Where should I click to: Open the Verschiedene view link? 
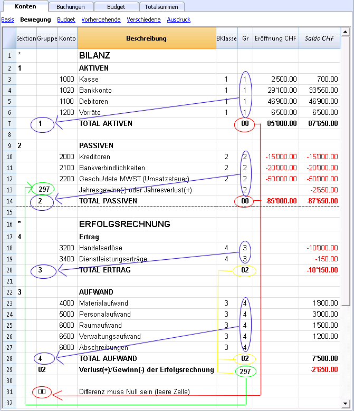point(144,19)
